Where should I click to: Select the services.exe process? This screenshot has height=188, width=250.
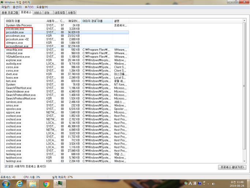tap(67, 102)
